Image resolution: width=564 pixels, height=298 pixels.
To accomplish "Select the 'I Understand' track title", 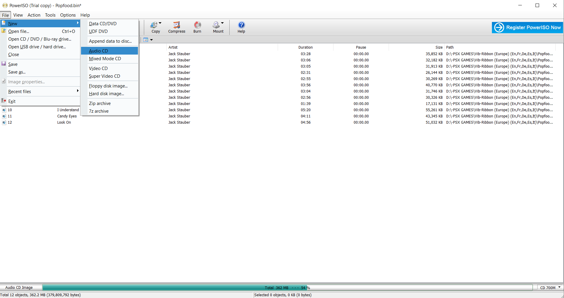I will 68,110.
